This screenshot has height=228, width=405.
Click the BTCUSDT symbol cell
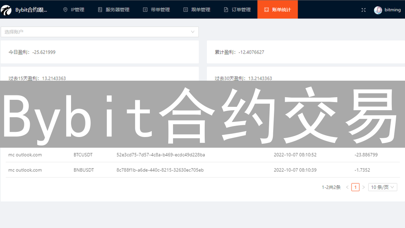point(83,155)
